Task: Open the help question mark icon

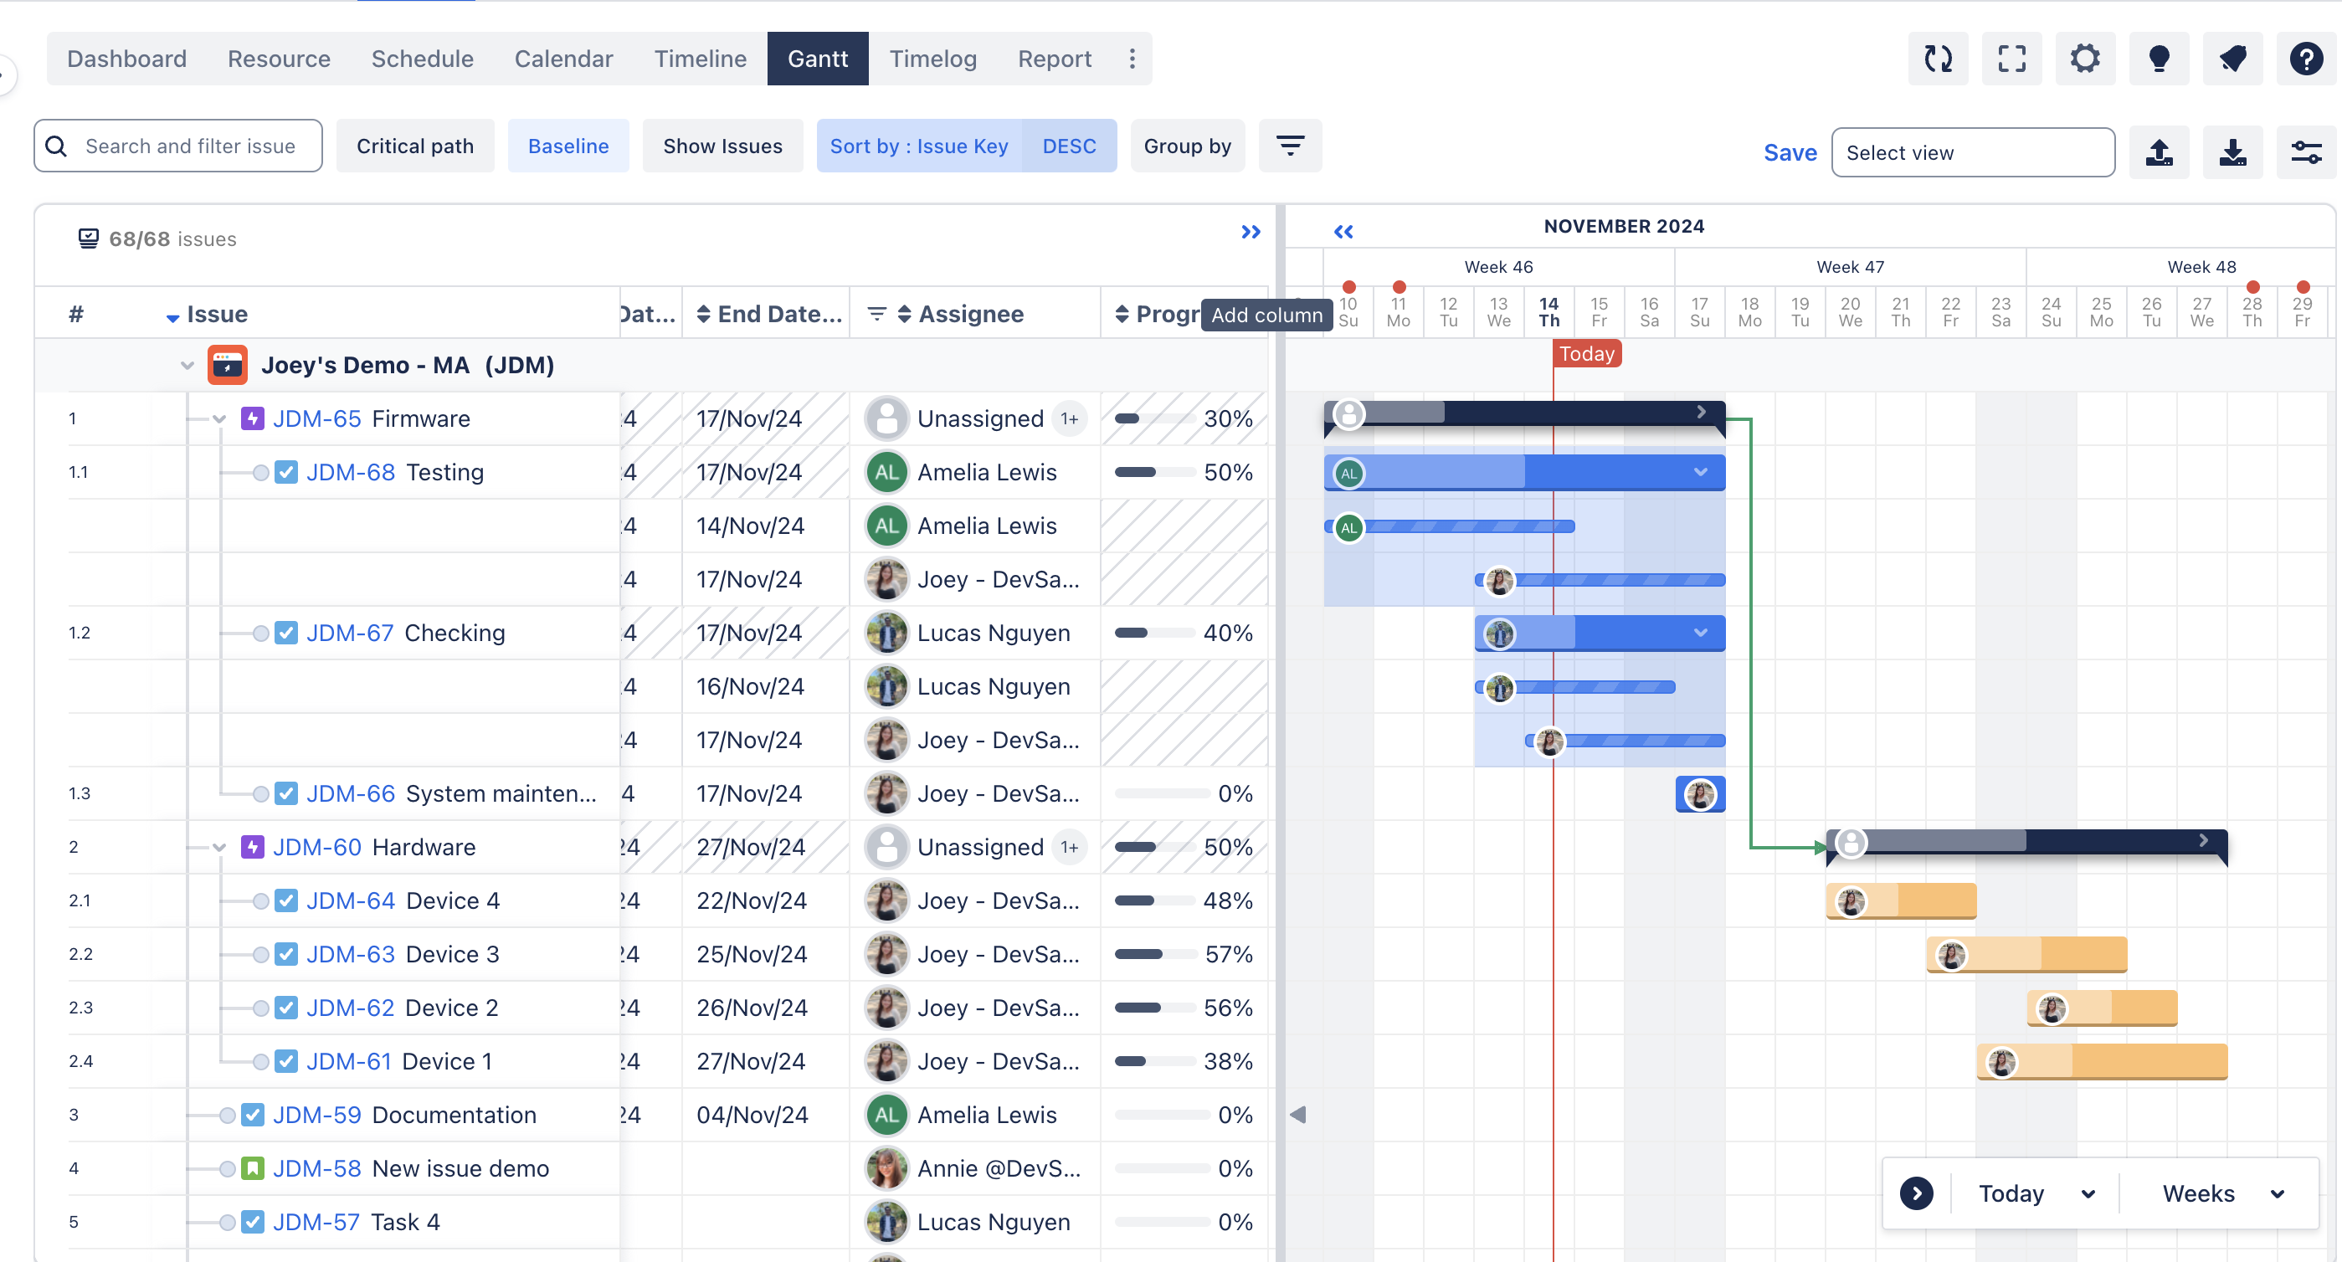Action: click(2306, 59)
